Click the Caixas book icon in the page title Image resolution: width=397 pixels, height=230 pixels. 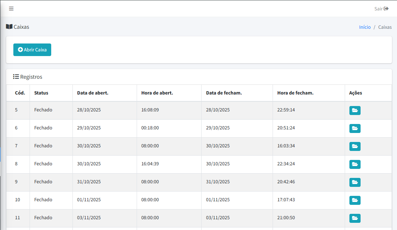click(x=9, y=27)
